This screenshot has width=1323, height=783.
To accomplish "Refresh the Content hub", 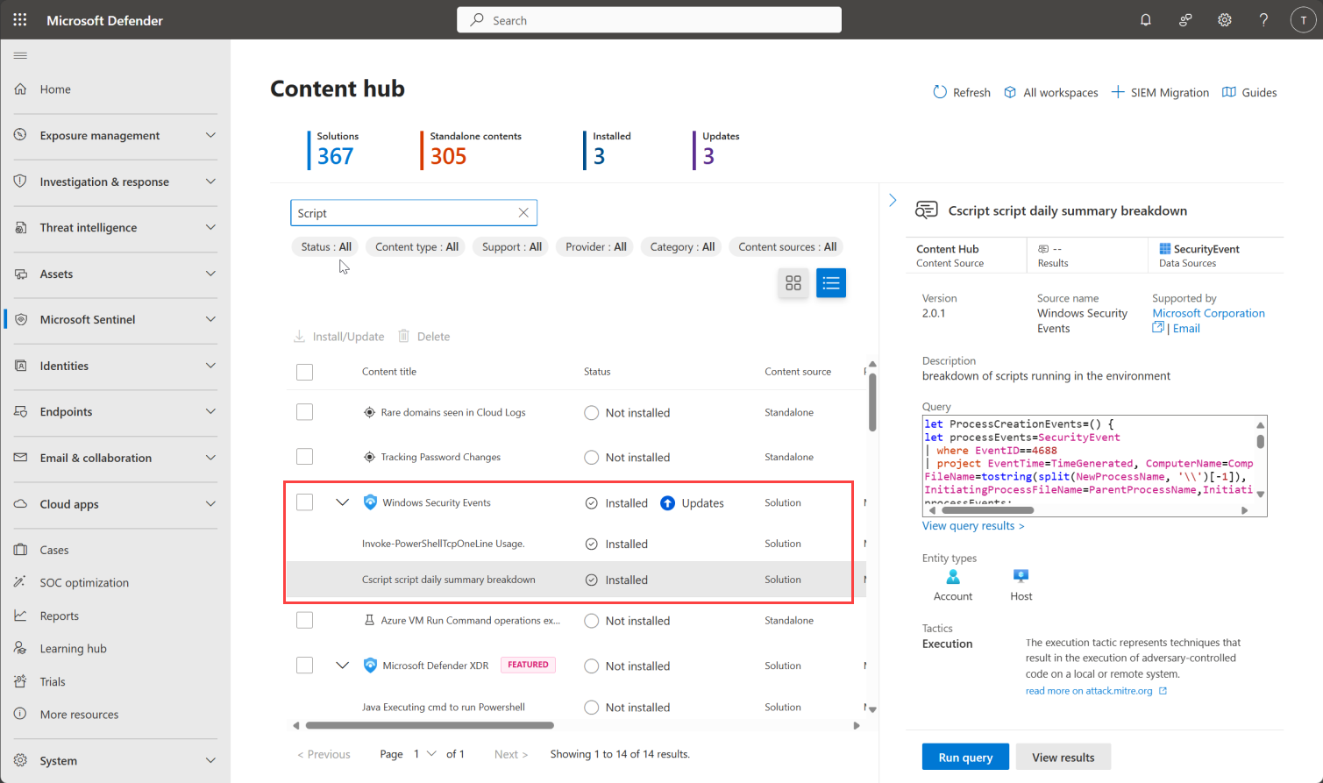I will pyautogui.click(x=961, y=92).
